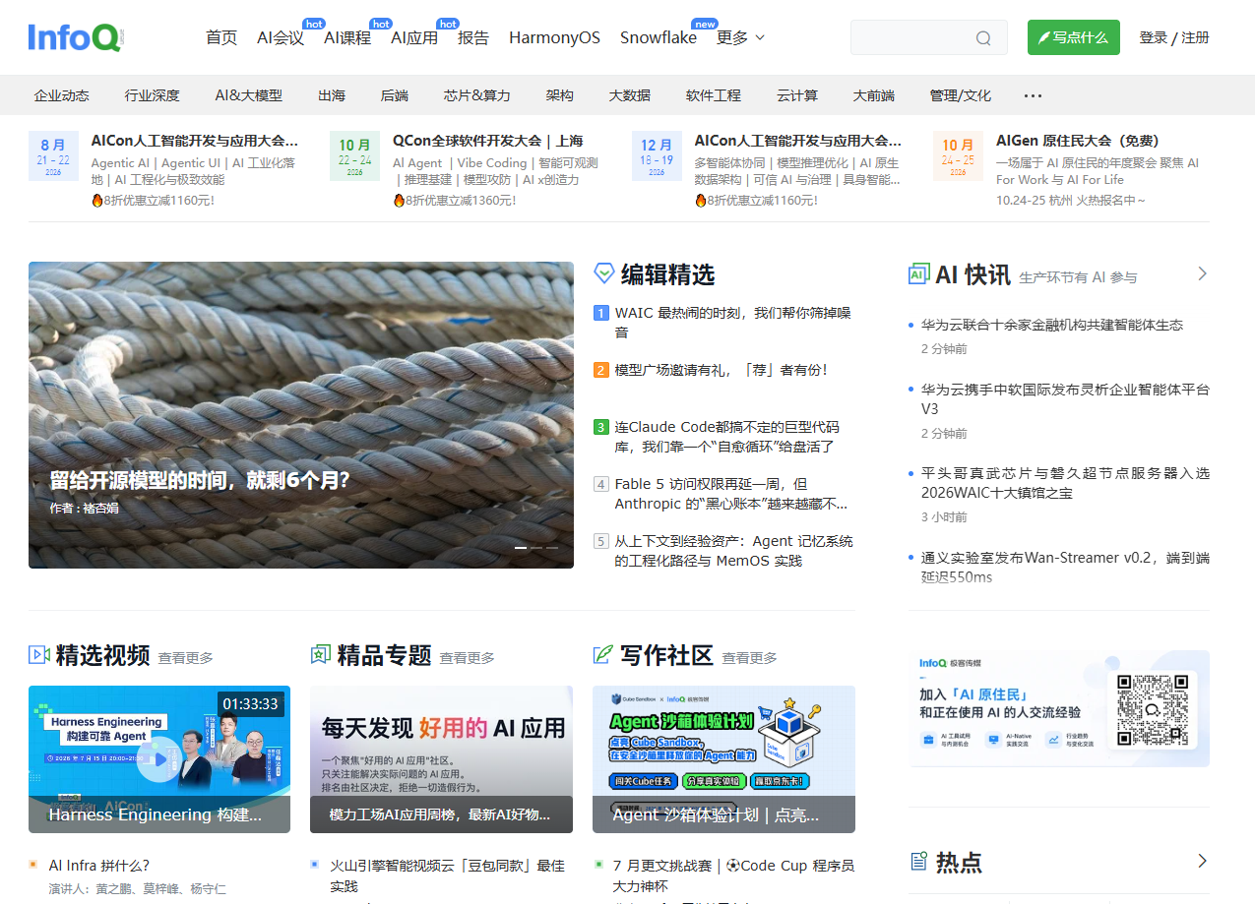Select the 芯片&算力 category
The width and height of the screenshot is (1255, 904).
(477, 95)
